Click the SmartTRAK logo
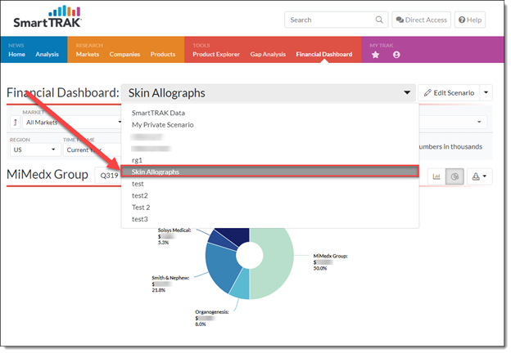511x353 pixels. click(47, 17)
